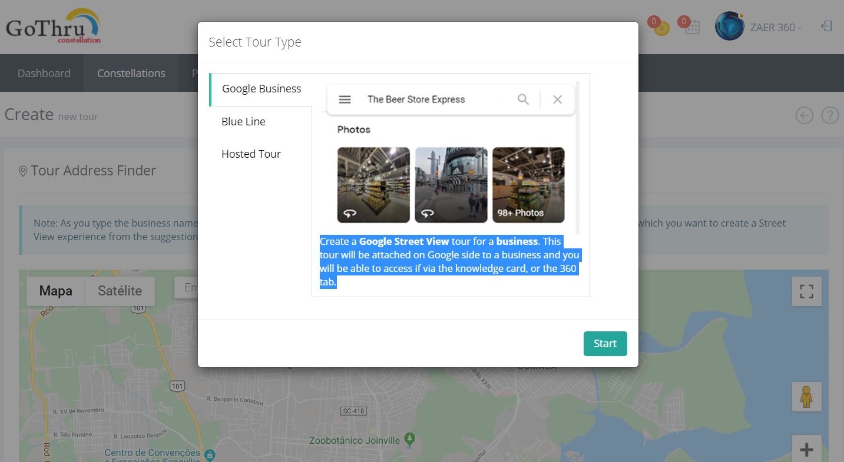Click the logout icon at top right

pyautogui.click(x=826, y=26)
